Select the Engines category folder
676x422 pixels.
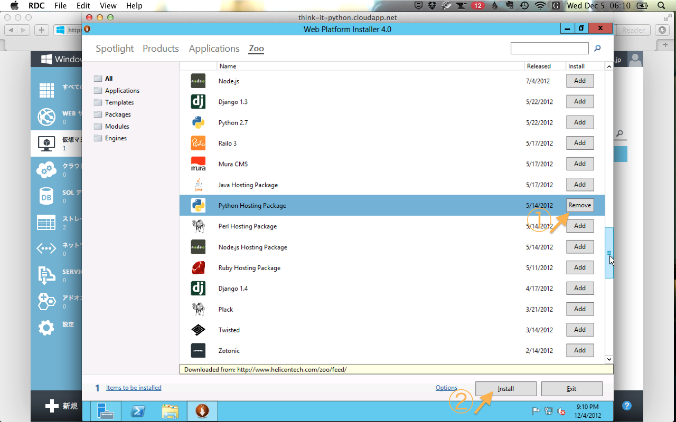(110, 138)
